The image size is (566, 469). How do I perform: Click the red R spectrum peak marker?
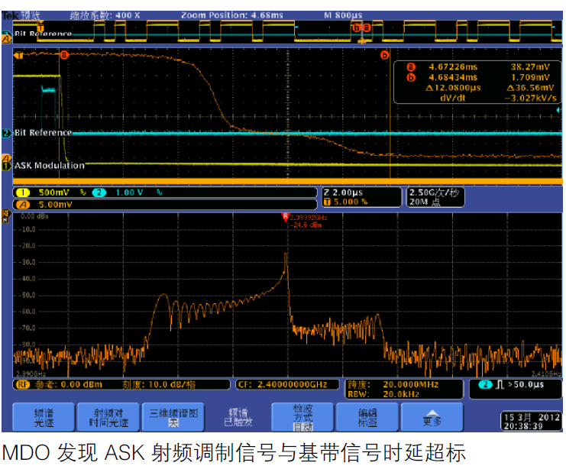[286, 217]
